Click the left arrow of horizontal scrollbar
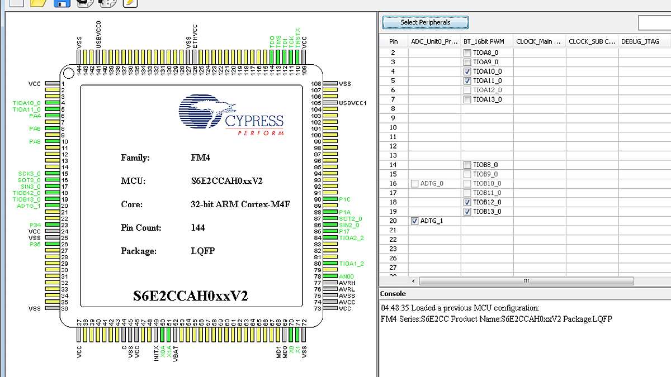Viewport: 671px width, 377px height. [414, 281]
